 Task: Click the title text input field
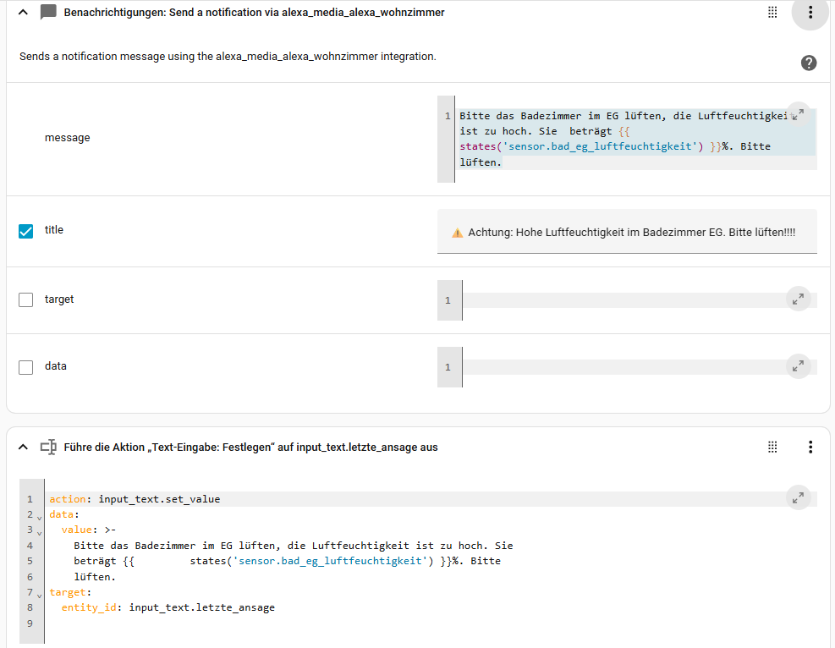pos(626,232)
